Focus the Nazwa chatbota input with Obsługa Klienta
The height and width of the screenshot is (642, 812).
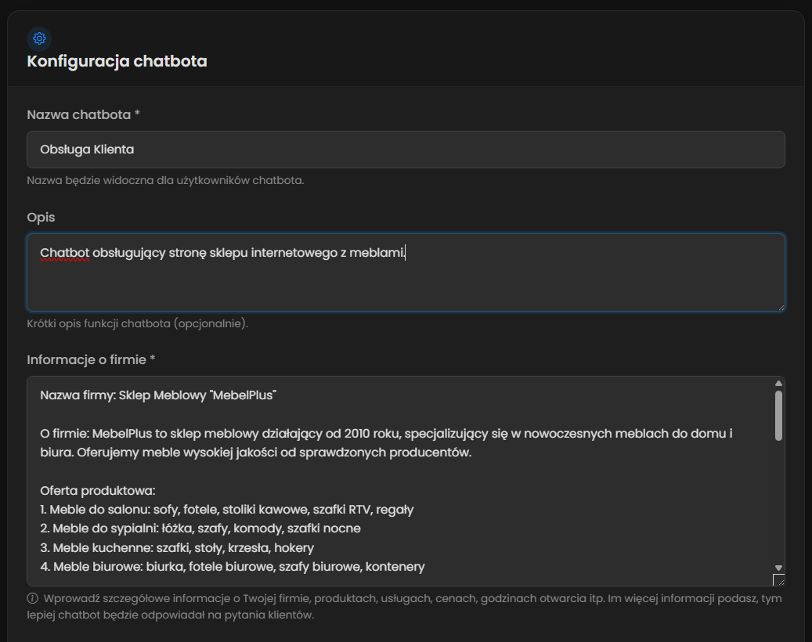406,150
